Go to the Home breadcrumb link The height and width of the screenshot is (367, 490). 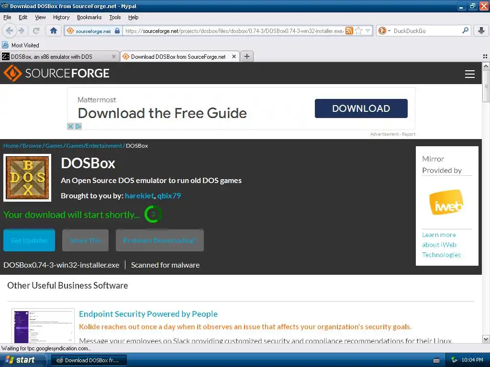[11, 146]
